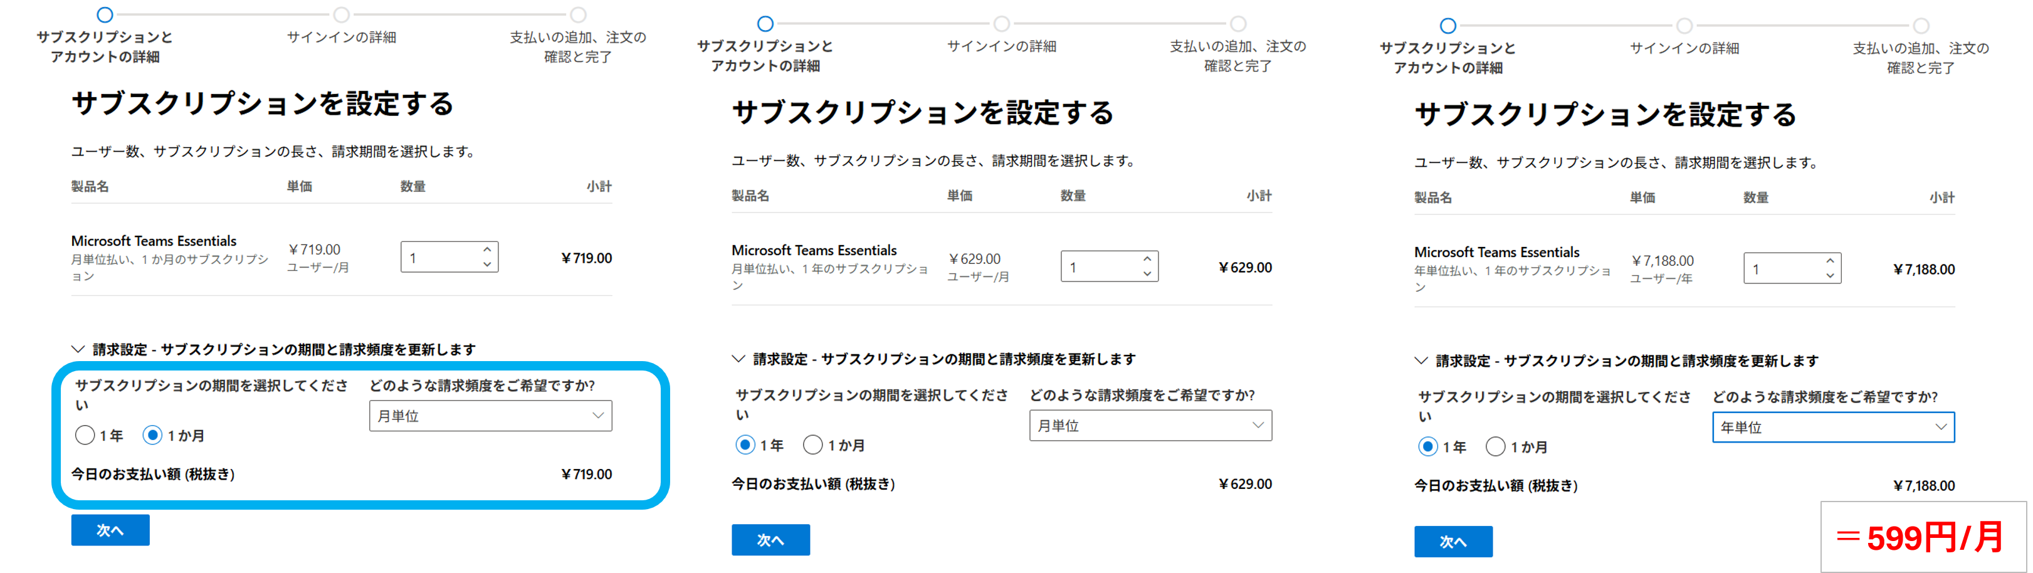
Task: Click unit price ¥7,188.00 ユーザー/年
Action: pos(1662,269)
